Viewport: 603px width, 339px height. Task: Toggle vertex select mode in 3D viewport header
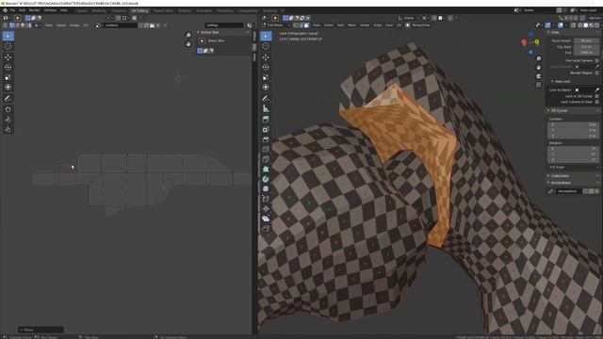(x=296, y=25)
